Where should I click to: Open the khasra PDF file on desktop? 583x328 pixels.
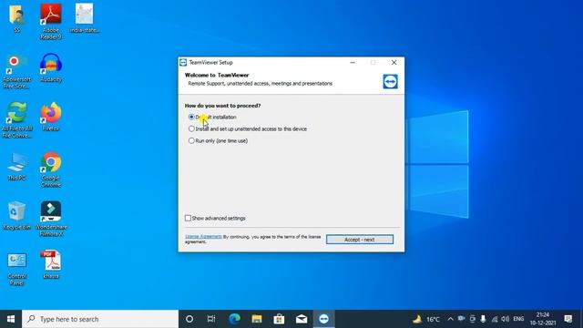point(51,264)
